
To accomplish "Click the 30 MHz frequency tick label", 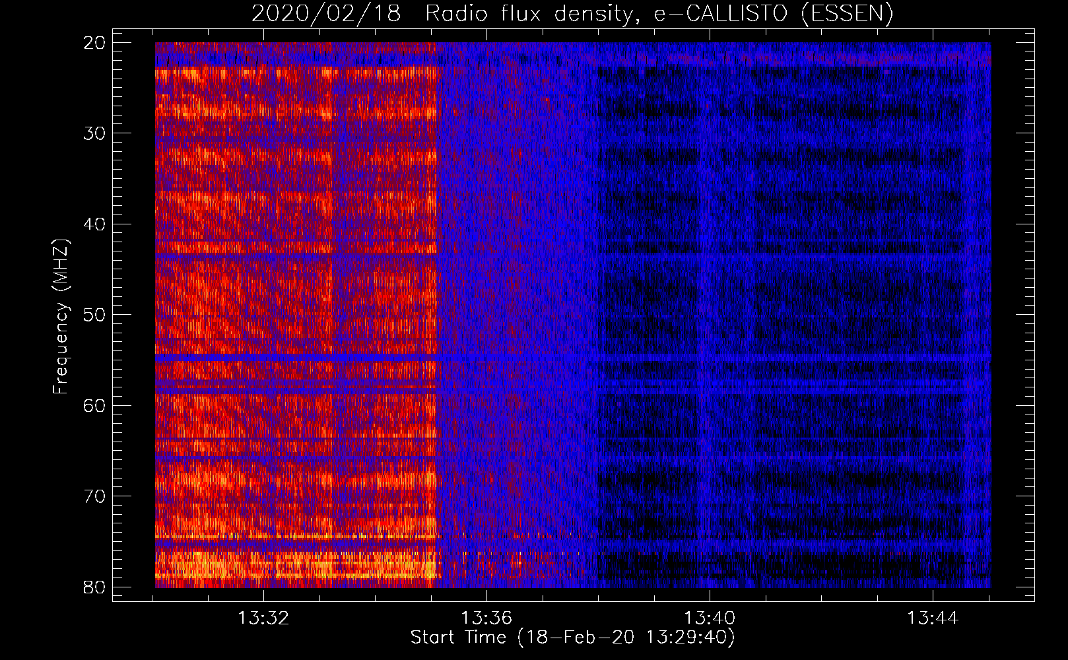I will click(x=95, y=133).
